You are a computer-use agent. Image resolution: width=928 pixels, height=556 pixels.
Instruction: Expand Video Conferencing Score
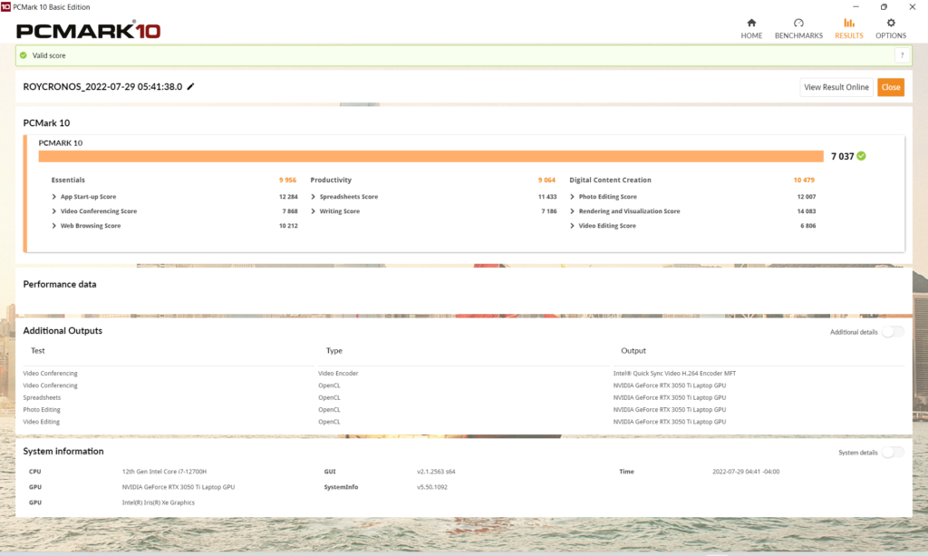coord(53,210)
